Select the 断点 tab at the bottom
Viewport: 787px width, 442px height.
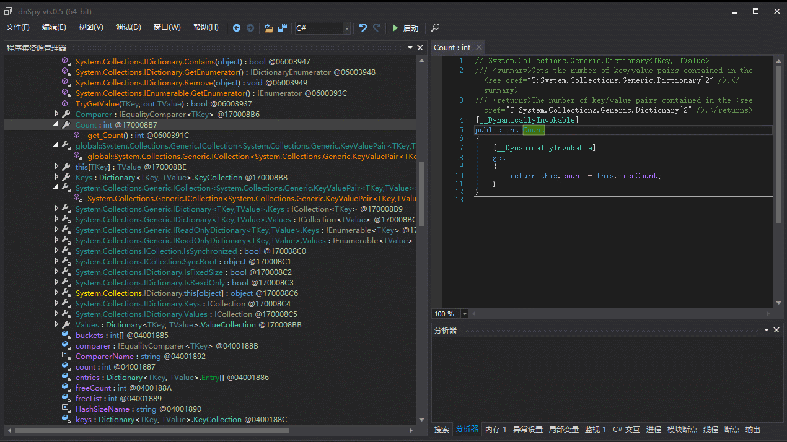click(x=732, y=429)
